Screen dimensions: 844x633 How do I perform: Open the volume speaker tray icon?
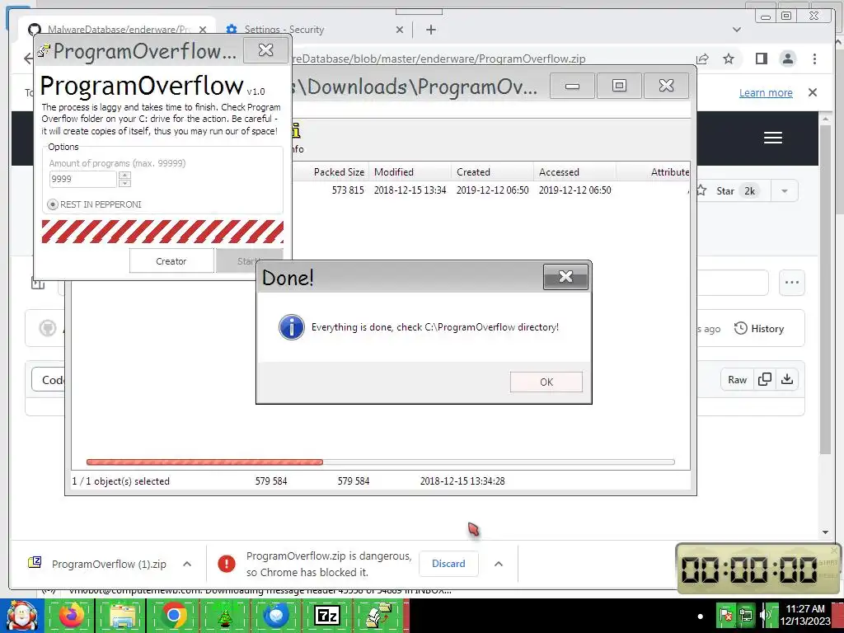(767, 615)
